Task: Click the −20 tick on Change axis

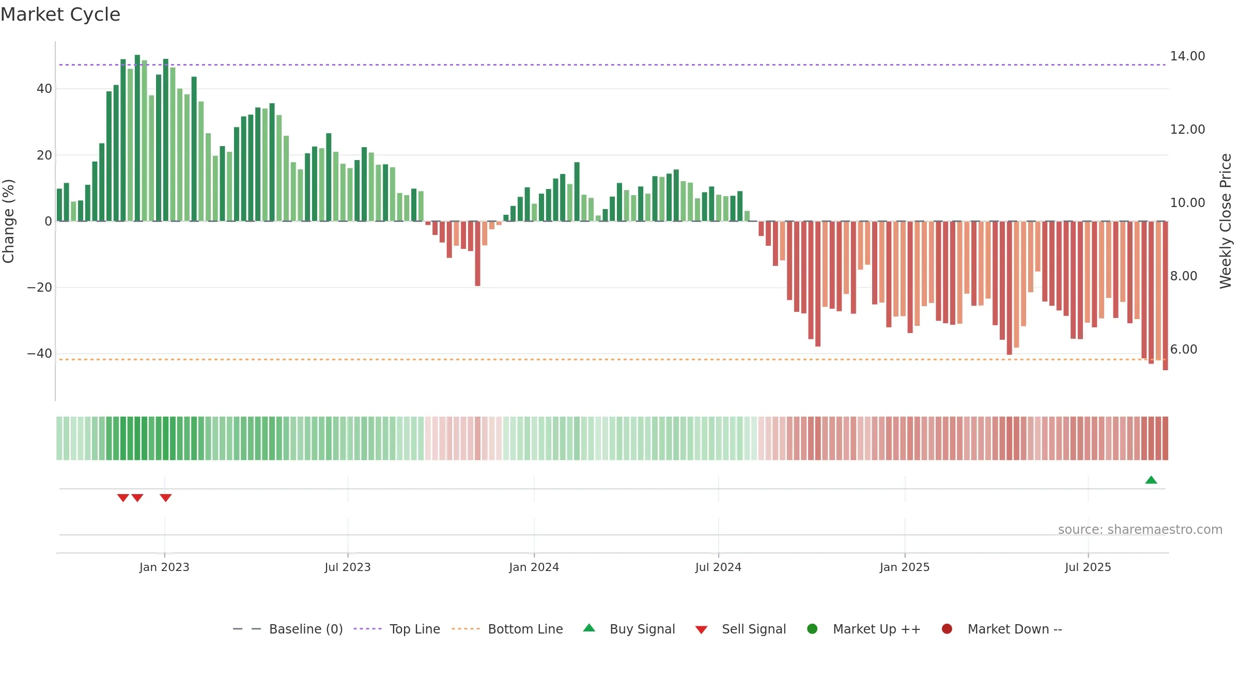Action: 40,288
